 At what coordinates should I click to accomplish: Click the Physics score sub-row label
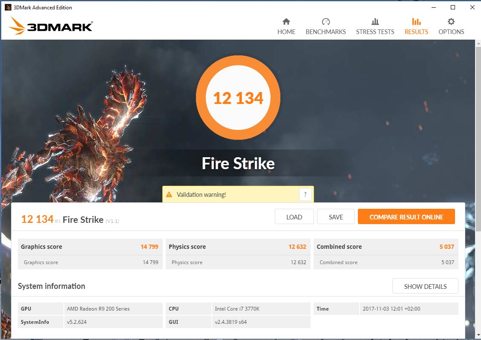point(187,262)
